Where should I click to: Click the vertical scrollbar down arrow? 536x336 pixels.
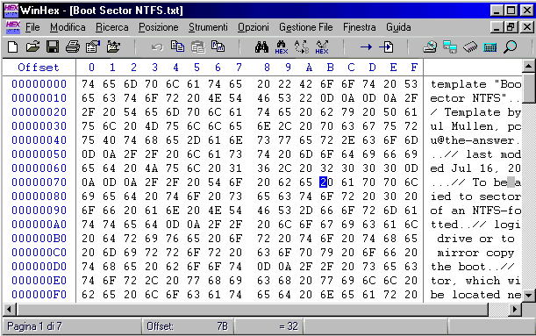[x=529, y=296]
